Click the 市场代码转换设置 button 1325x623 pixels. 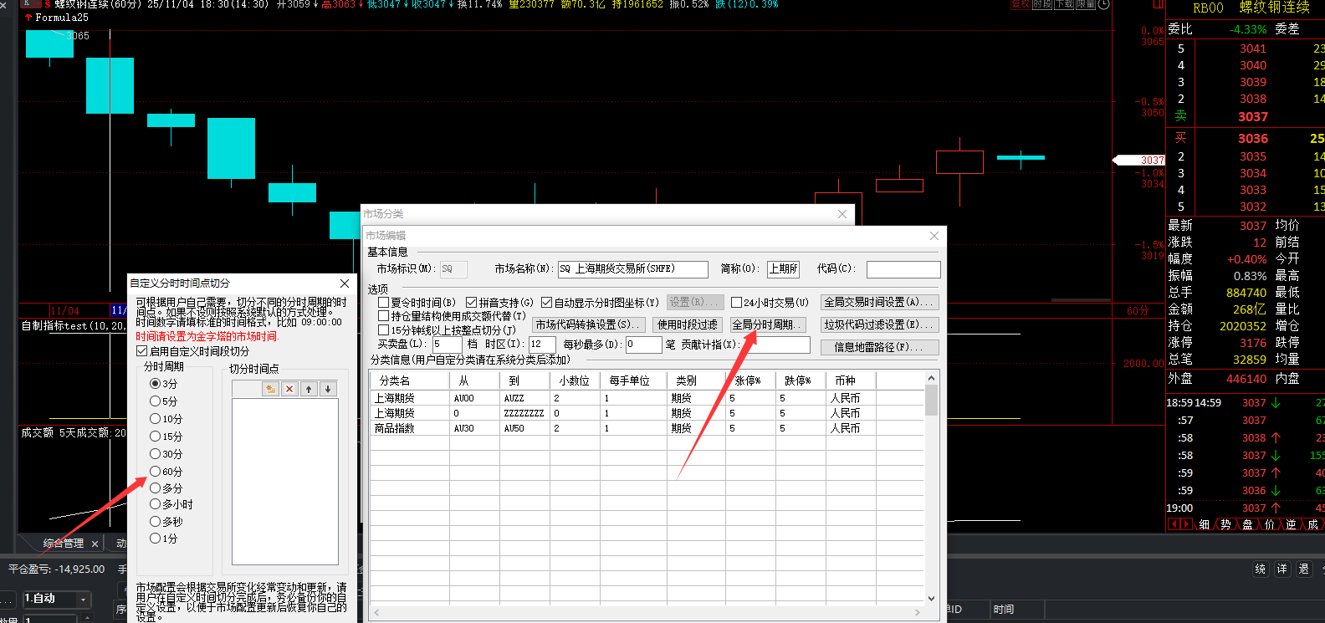point(589,324)
